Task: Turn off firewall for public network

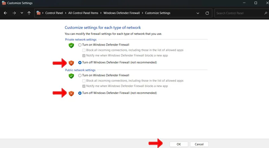Action: (80, 93)
